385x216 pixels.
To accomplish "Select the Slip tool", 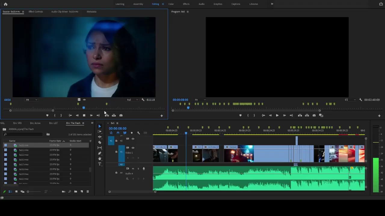I will point(100,148).
